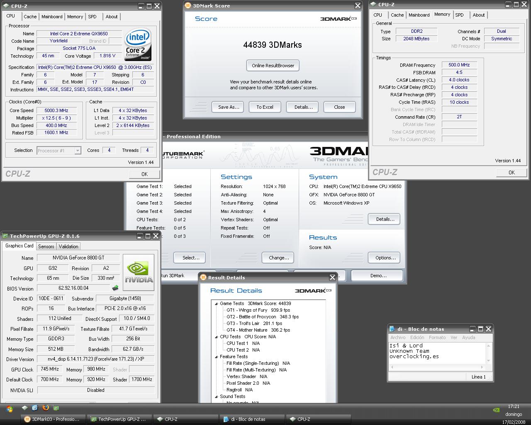This screenshot has width=531, height=425.
Task: Click the Change settings button
Action: pyautogui.click(x=279, y=258)
